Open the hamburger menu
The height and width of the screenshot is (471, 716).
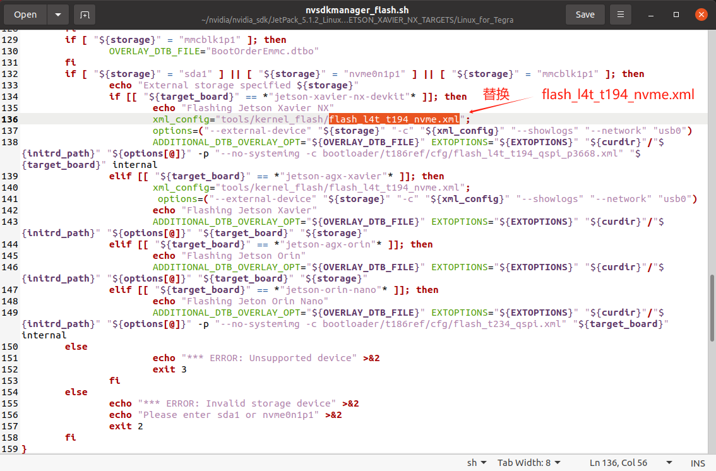(621, 15)
